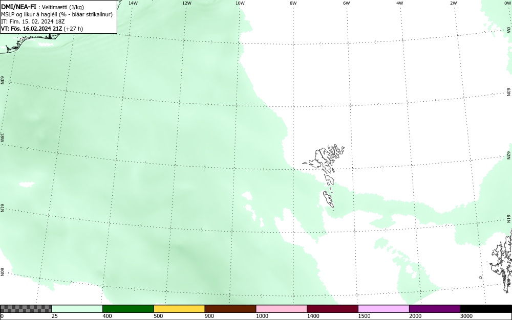Click the "Veltimætti (J/kg)" parameter text

tap(62, 7)
